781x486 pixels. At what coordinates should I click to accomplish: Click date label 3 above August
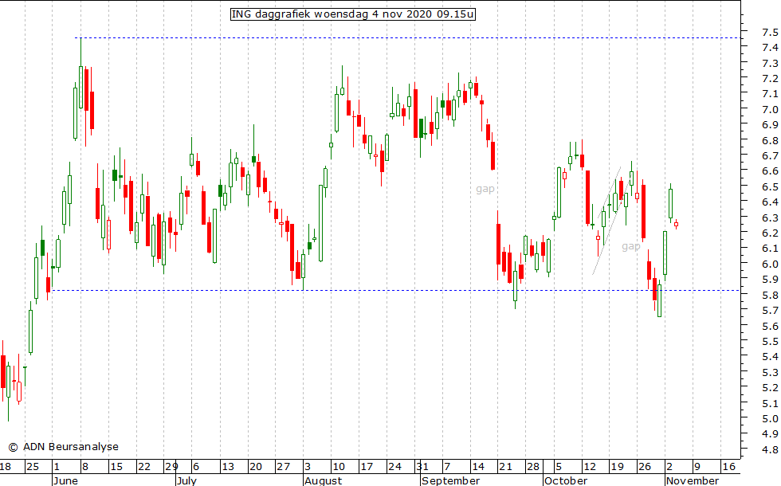point(308,467)
